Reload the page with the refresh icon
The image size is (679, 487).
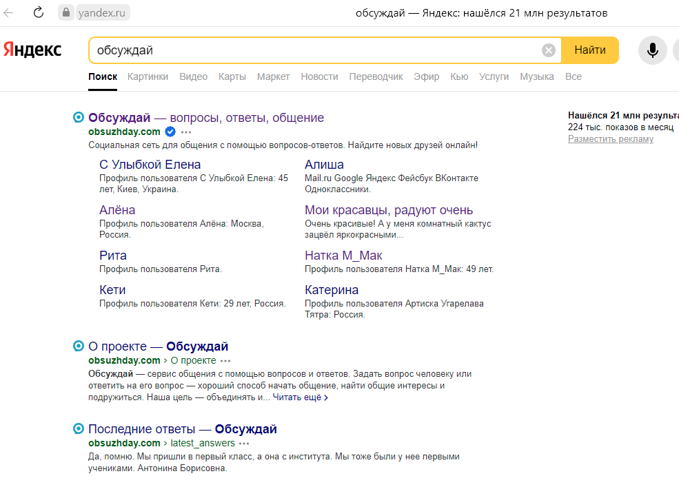[39, 12]
